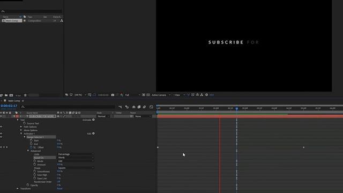
Task: Open Units dropdown showing Percentage
Action: point(76,154)
